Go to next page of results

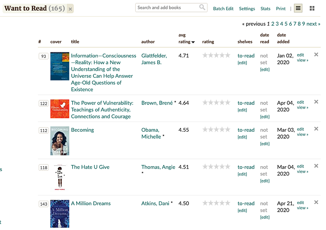[x=313, y=24]
